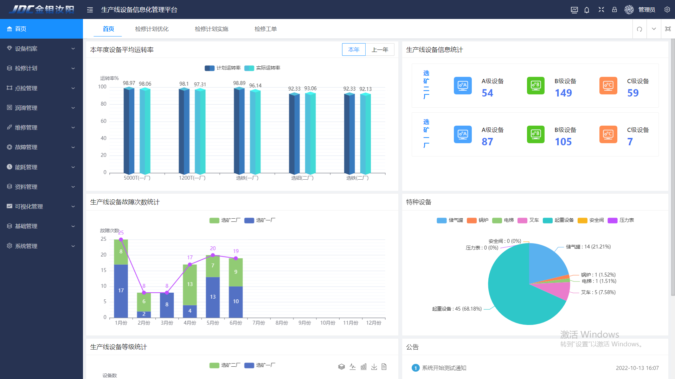This screenshot has width=675, height=379.
Task: Download the grade chart as an image
Action: [x=374, y=367]
